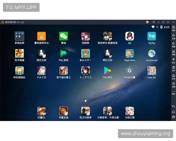
Task: Click the Android back arrow button
Action: coord(173,106)
